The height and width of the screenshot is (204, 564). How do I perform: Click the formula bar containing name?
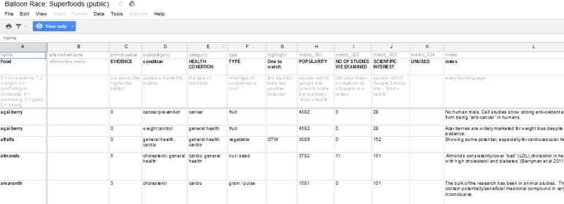(x=282, y=38)
